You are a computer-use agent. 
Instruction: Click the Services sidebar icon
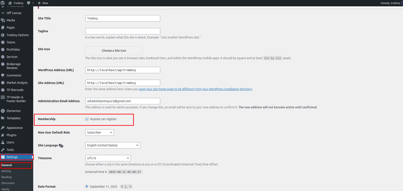pos(3,57)
